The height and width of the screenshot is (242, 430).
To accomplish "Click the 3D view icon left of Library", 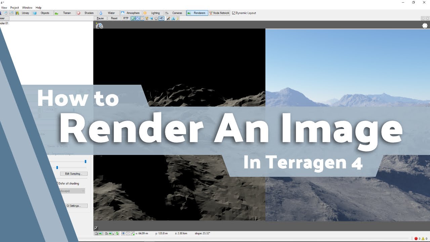I will (11, 13).
